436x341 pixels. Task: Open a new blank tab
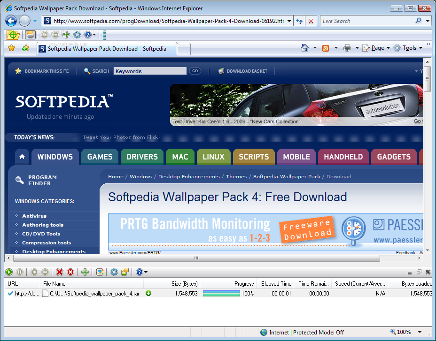pos(184,49)
